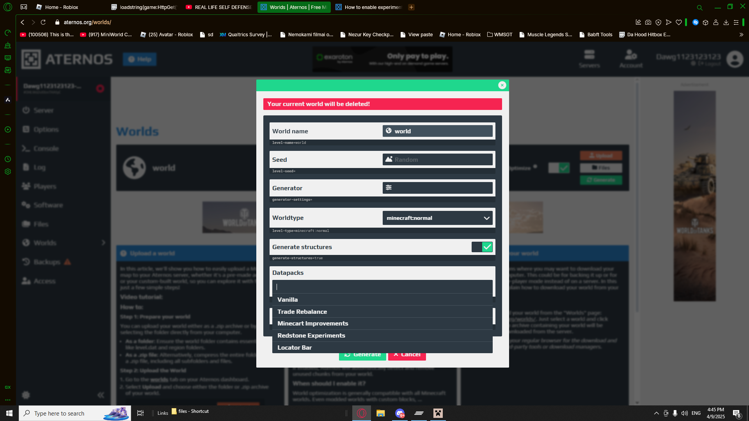Open History clock icon in Opera sidebar

(x=8, y=159)
